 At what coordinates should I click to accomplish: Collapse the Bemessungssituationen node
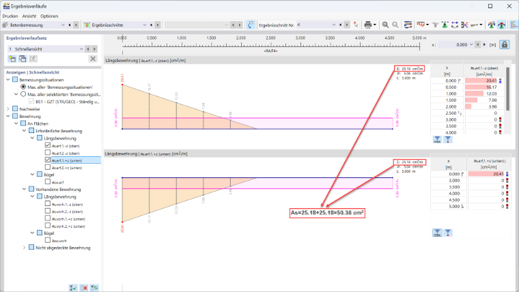point(8,80)
